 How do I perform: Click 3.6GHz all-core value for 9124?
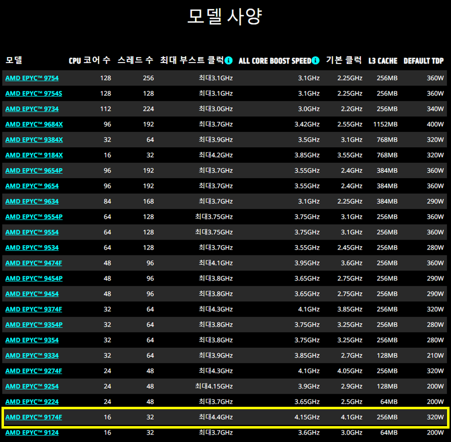tap(309, 433)
